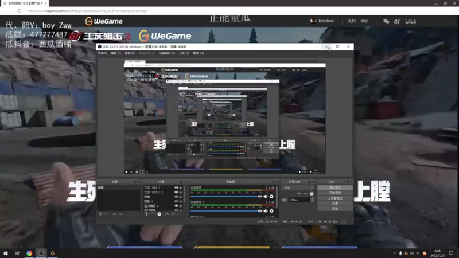Adjust the first mixer channel volume slider
Viewport: 459px width, 258px height.
[226, 197]
